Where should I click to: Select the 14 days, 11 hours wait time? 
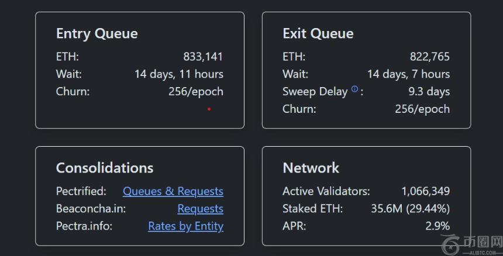(178, 74)
